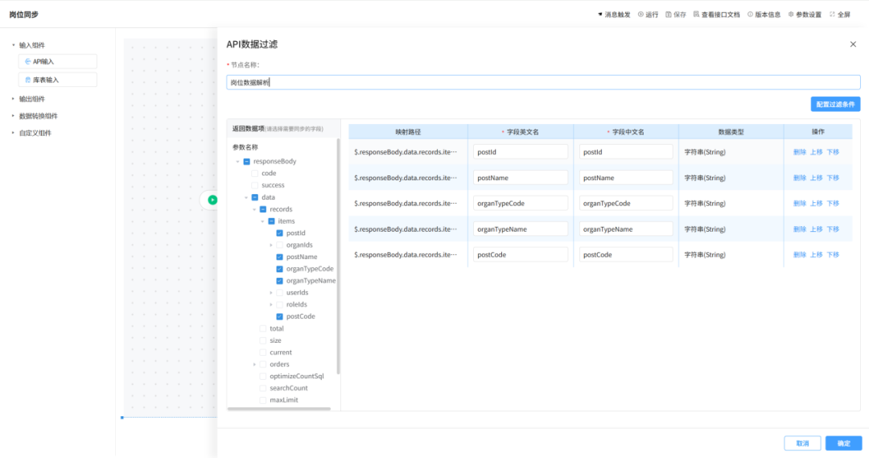This screenshot has width=869, height=458.
Task: Click the green play node on canvas
Action: 212,200
